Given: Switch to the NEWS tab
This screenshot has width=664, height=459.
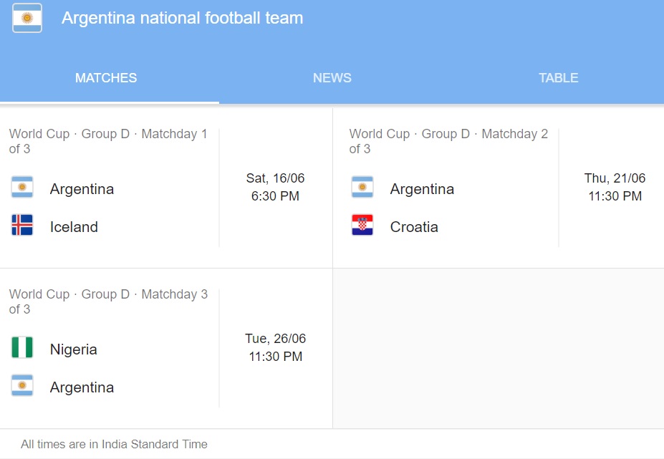Looking at the screenshot, I should 332,78.
